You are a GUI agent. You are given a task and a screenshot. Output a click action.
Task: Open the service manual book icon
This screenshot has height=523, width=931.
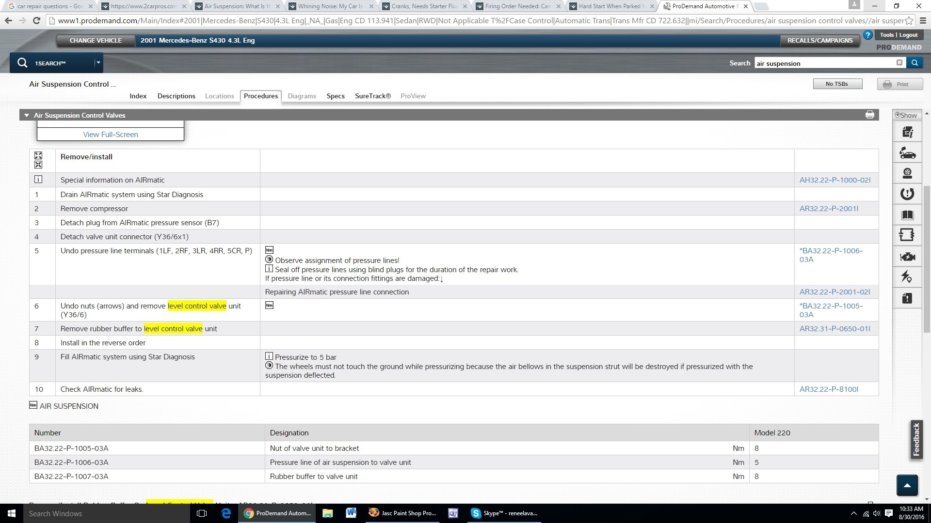(907, 215)
